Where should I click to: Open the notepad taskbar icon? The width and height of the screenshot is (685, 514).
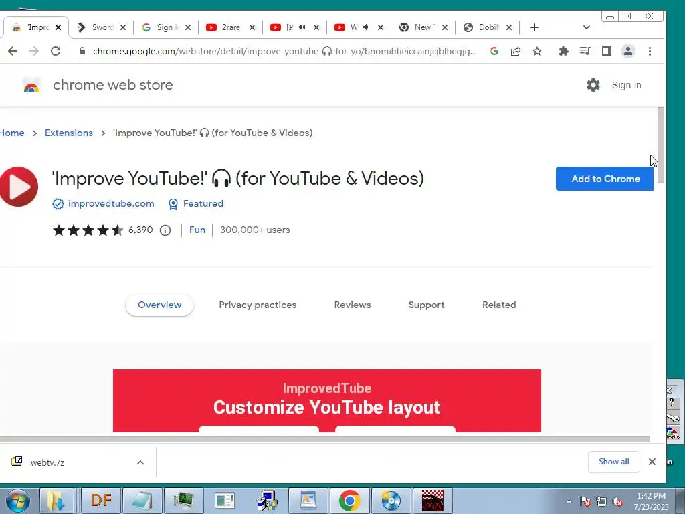(142, 501)
